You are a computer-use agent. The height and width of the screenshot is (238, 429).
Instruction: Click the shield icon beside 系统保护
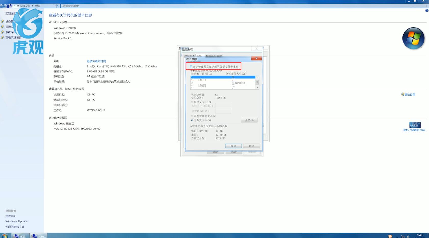point(2,32)
